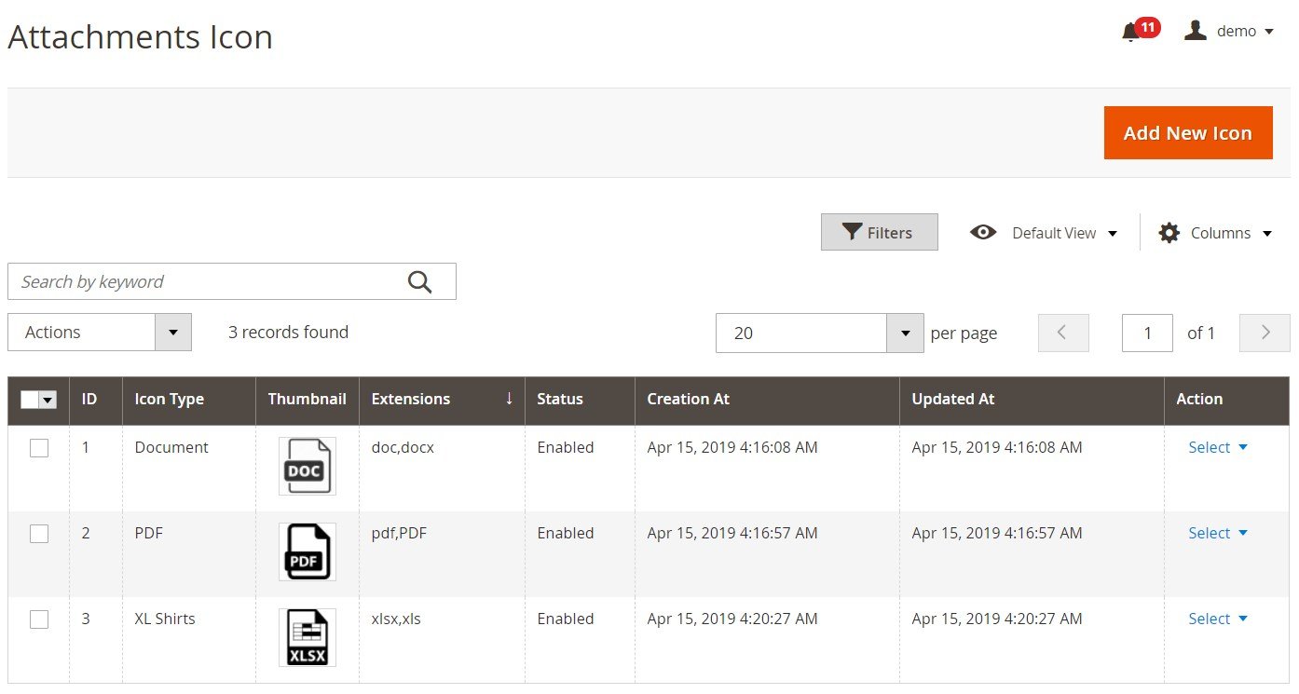
Task: Open Select action for Document row
Action: [x=1218, y=447]
